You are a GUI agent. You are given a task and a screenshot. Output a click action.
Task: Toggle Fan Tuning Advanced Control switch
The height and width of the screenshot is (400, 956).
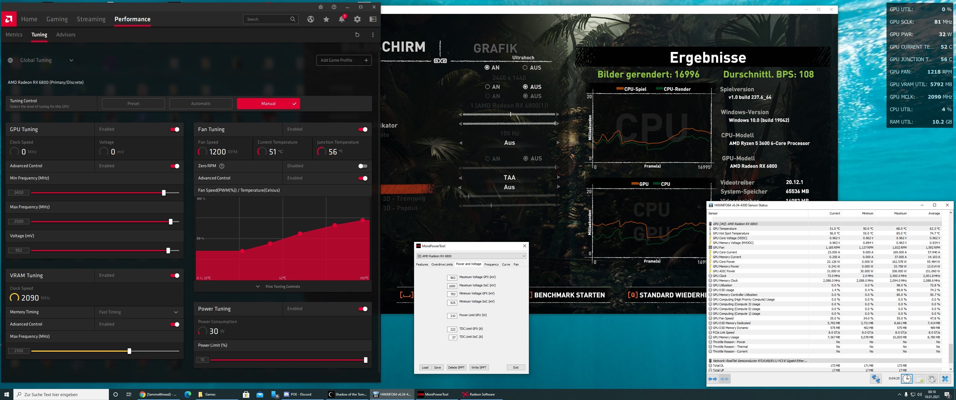click(x=363, y=179)
